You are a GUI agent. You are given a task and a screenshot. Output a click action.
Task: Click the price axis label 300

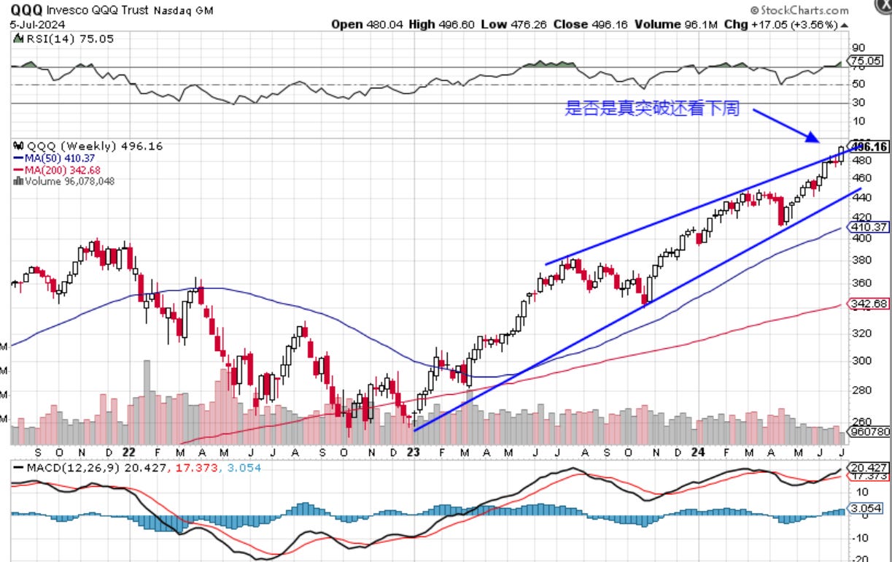861,361
